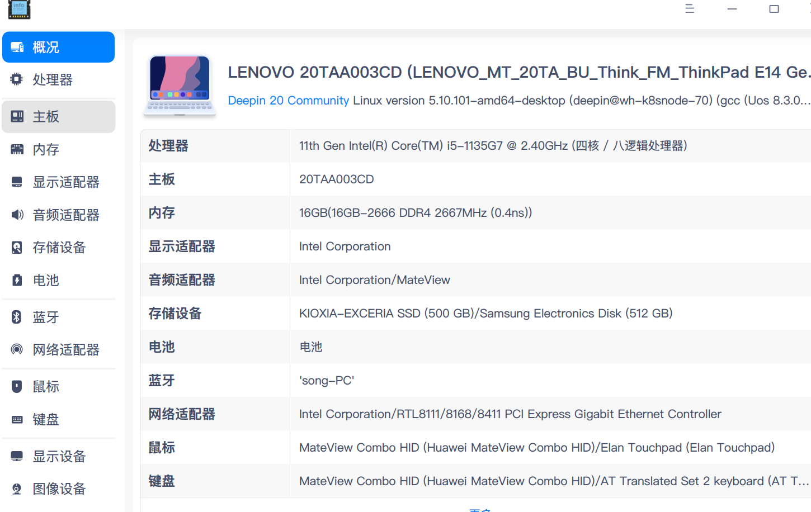Viewport: 811px width, 512px height.
Task: Click the 16GB DDR4 memory value
Action: (x=416, y=213)
